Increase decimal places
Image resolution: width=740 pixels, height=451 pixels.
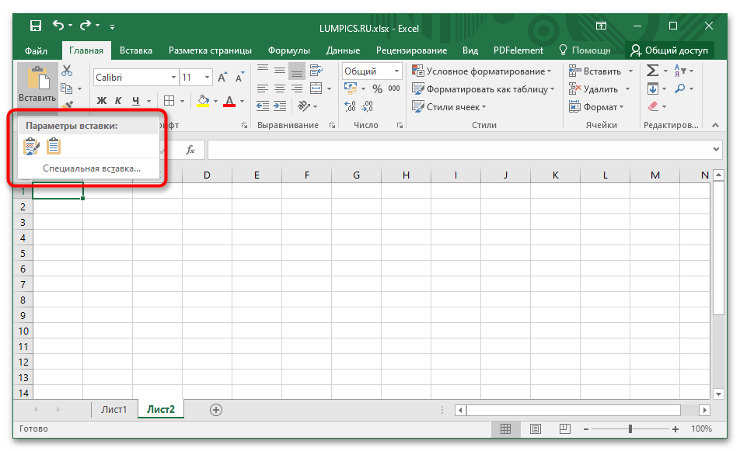pyautogui.click(x=350, y=106)
